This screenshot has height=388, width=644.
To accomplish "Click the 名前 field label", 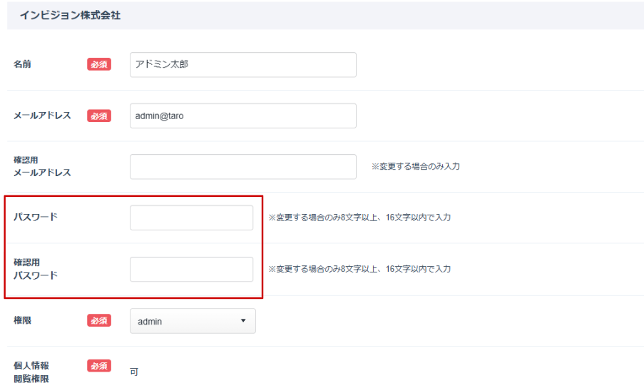I will pyautogui.click(x=23, y=64).
